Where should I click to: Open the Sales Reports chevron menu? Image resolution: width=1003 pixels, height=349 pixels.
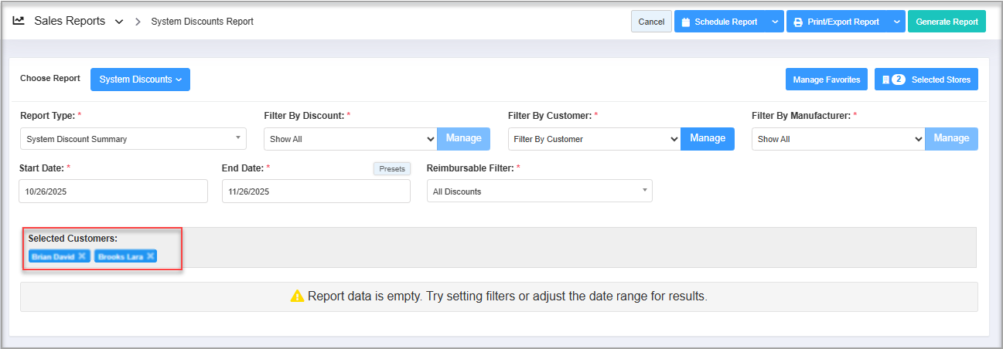pyautogui.click(x=119, y=22)
